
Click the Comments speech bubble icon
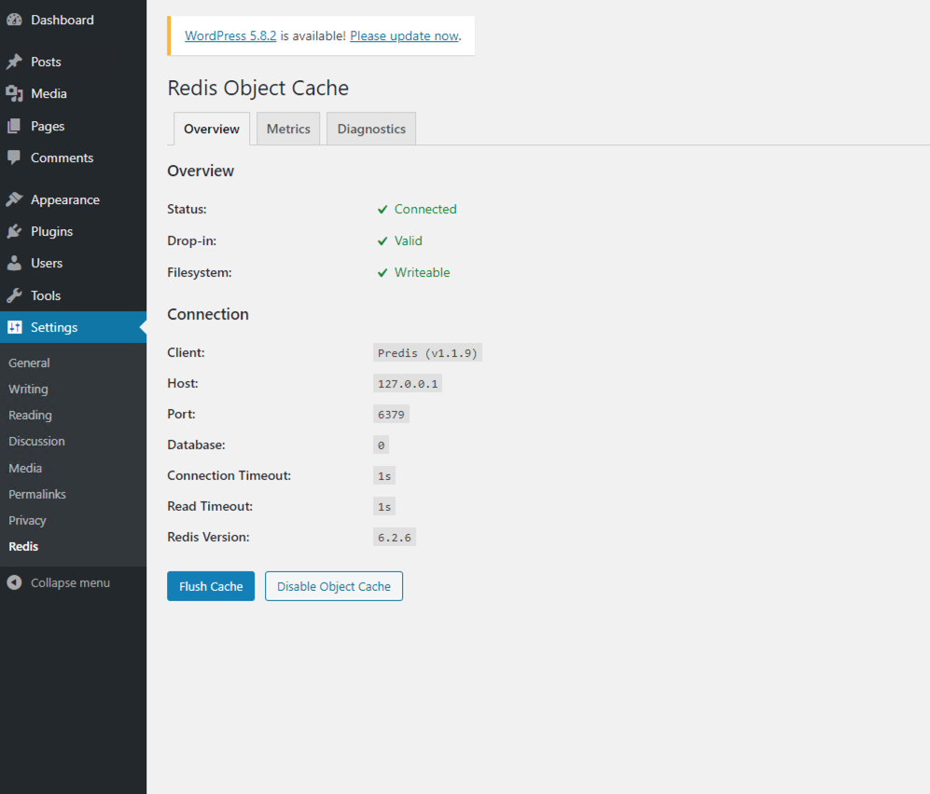point(14,157)
